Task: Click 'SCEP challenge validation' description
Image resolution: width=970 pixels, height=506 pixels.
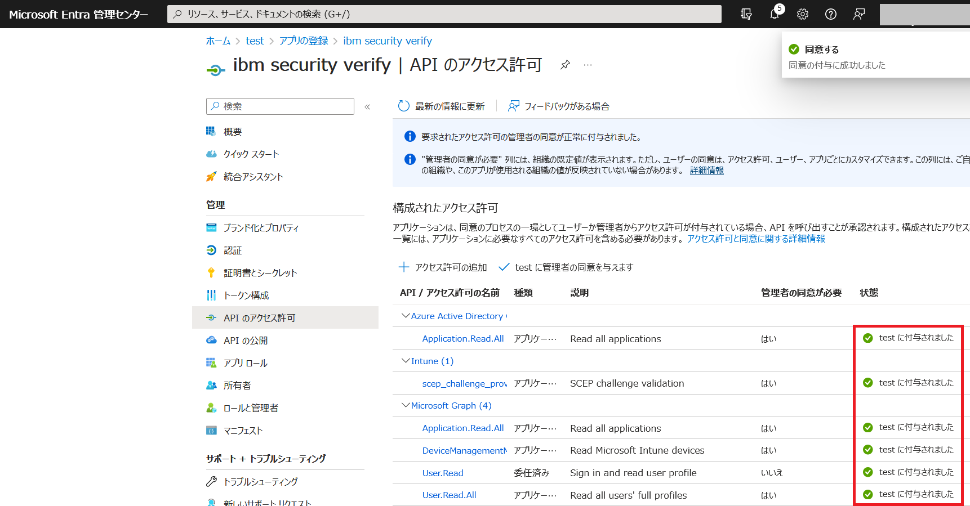Action: point(627,383)
